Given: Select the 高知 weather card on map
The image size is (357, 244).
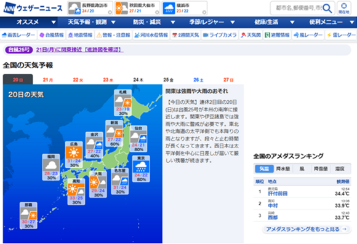Looking at the screenshot, I should click(76, 192).
